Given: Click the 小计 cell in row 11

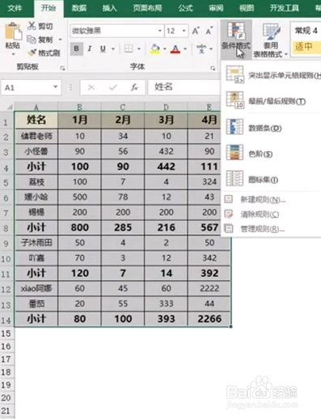Looking at the screenshot, I should click(x=36, y=274).
